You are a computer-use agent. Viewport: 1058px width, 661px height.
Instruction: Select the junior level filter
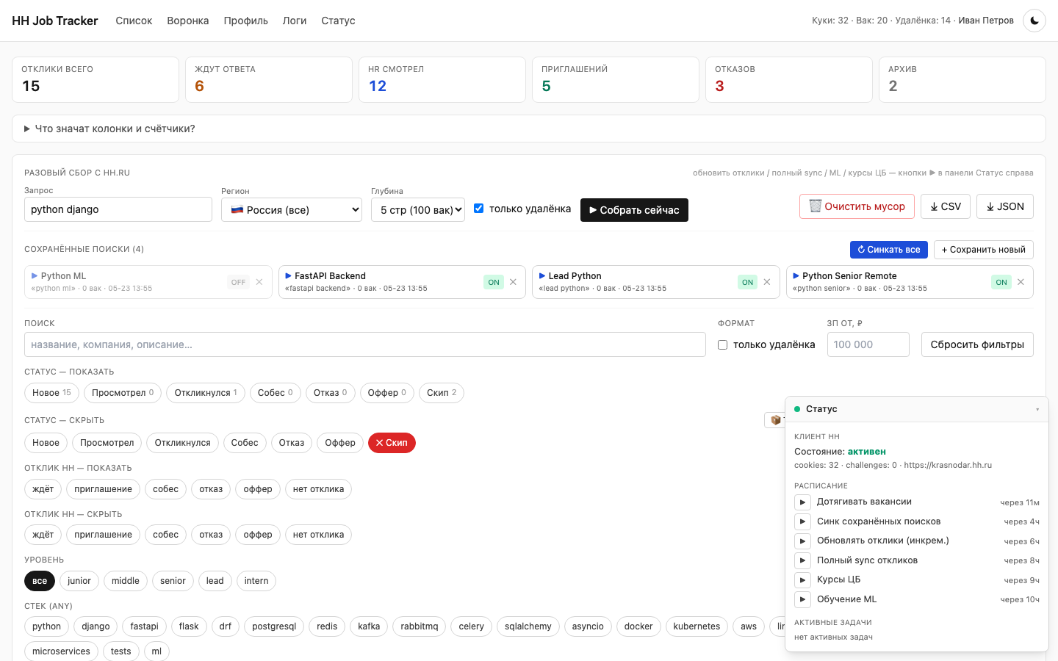79,581
